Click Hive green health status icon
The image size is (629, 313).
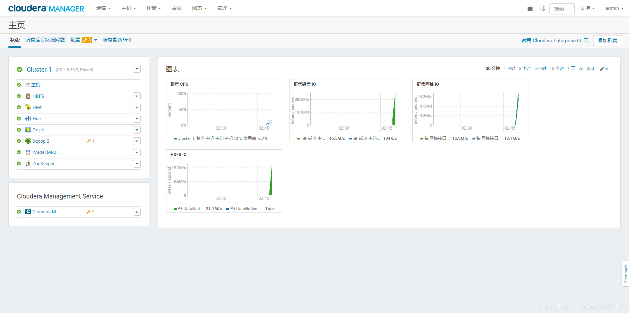pos(19,107)
